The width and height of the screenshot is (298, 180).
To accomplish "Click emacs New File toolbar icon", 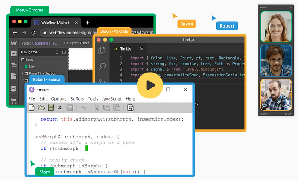I will (32, 108).
